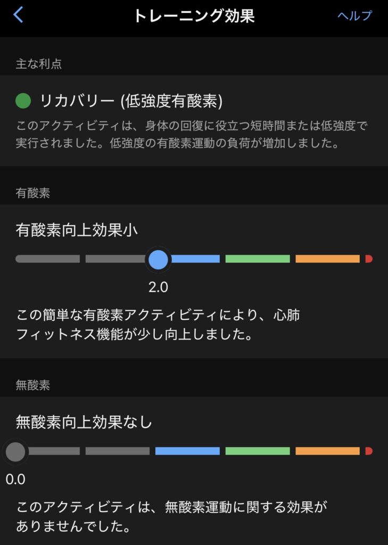
Task: Click the トレーニング効果 page title
Action: [194, 15]
